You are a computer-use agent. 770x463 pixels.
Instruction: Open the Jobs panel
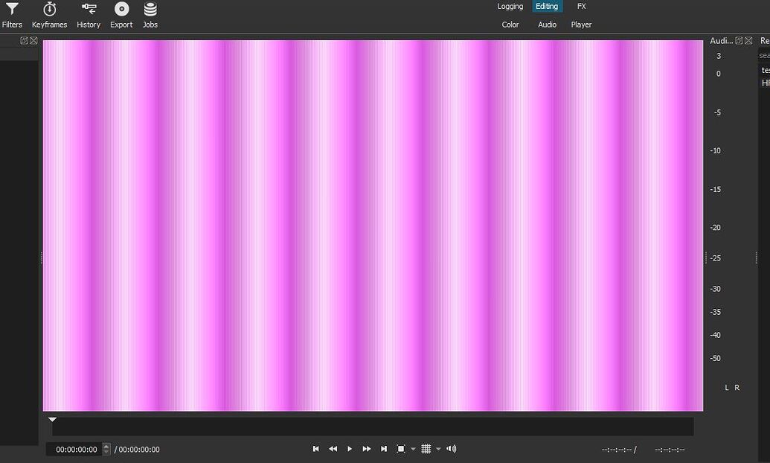[150, 15]
